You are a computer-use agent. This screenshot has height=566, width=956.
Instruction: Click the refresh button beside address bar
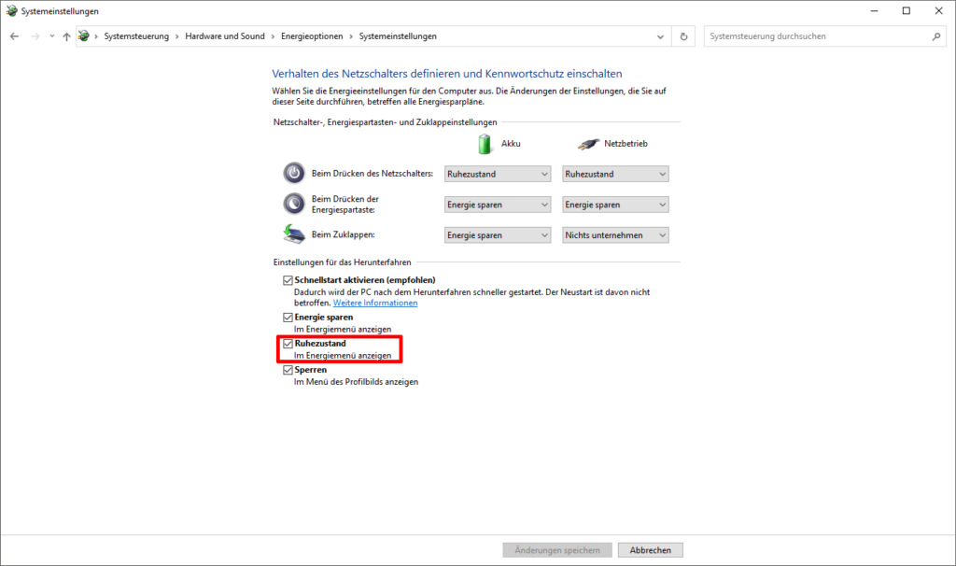point(684,36)
